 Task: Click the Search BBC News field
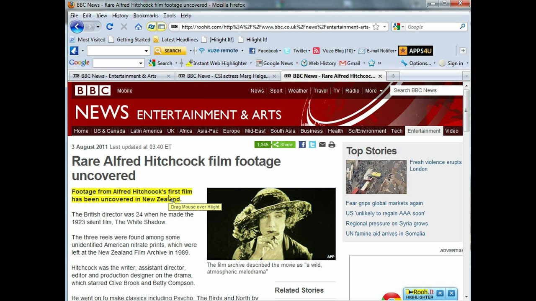coord(426,90)
